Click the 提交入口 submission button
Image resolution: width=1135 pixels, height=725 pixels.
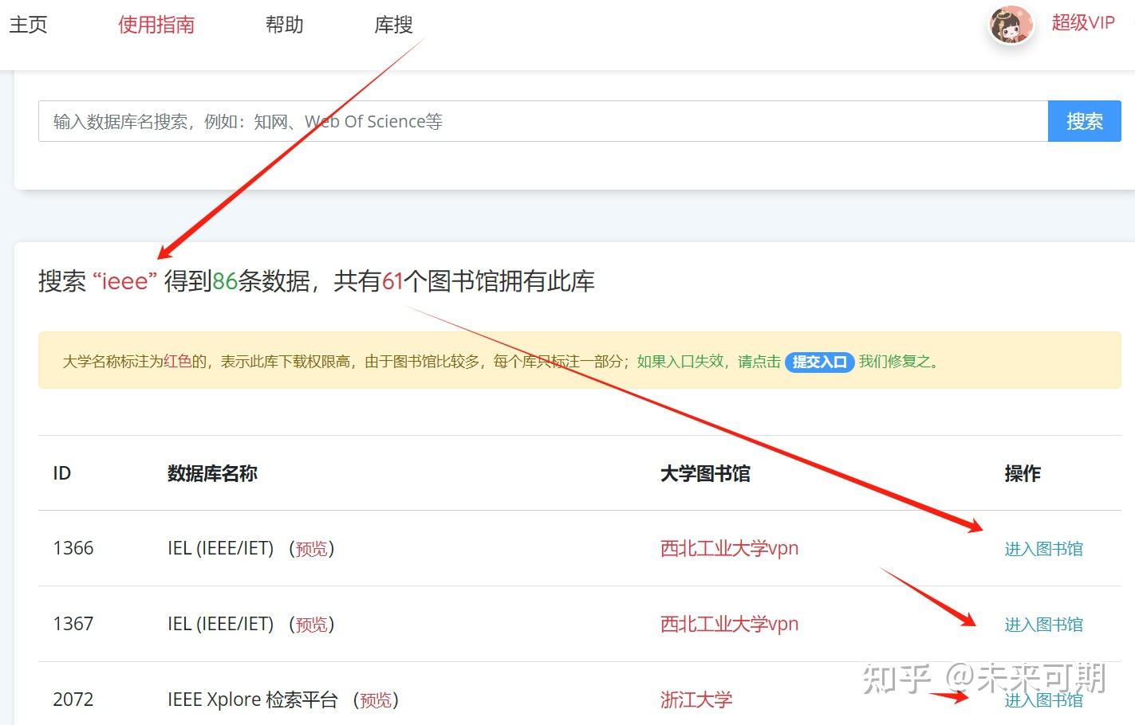pos(819,362)
